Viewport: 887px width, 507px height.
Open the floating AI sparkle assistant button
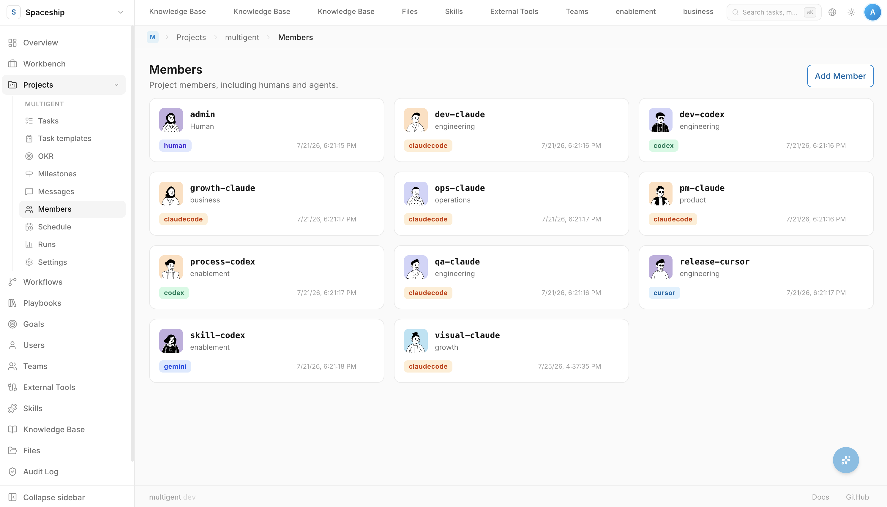(845, 460)
